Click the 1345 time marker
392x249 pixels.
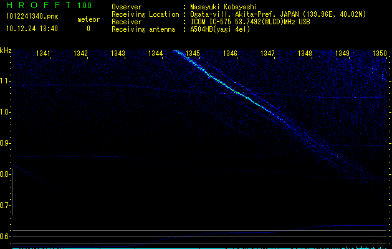(193, 54)
